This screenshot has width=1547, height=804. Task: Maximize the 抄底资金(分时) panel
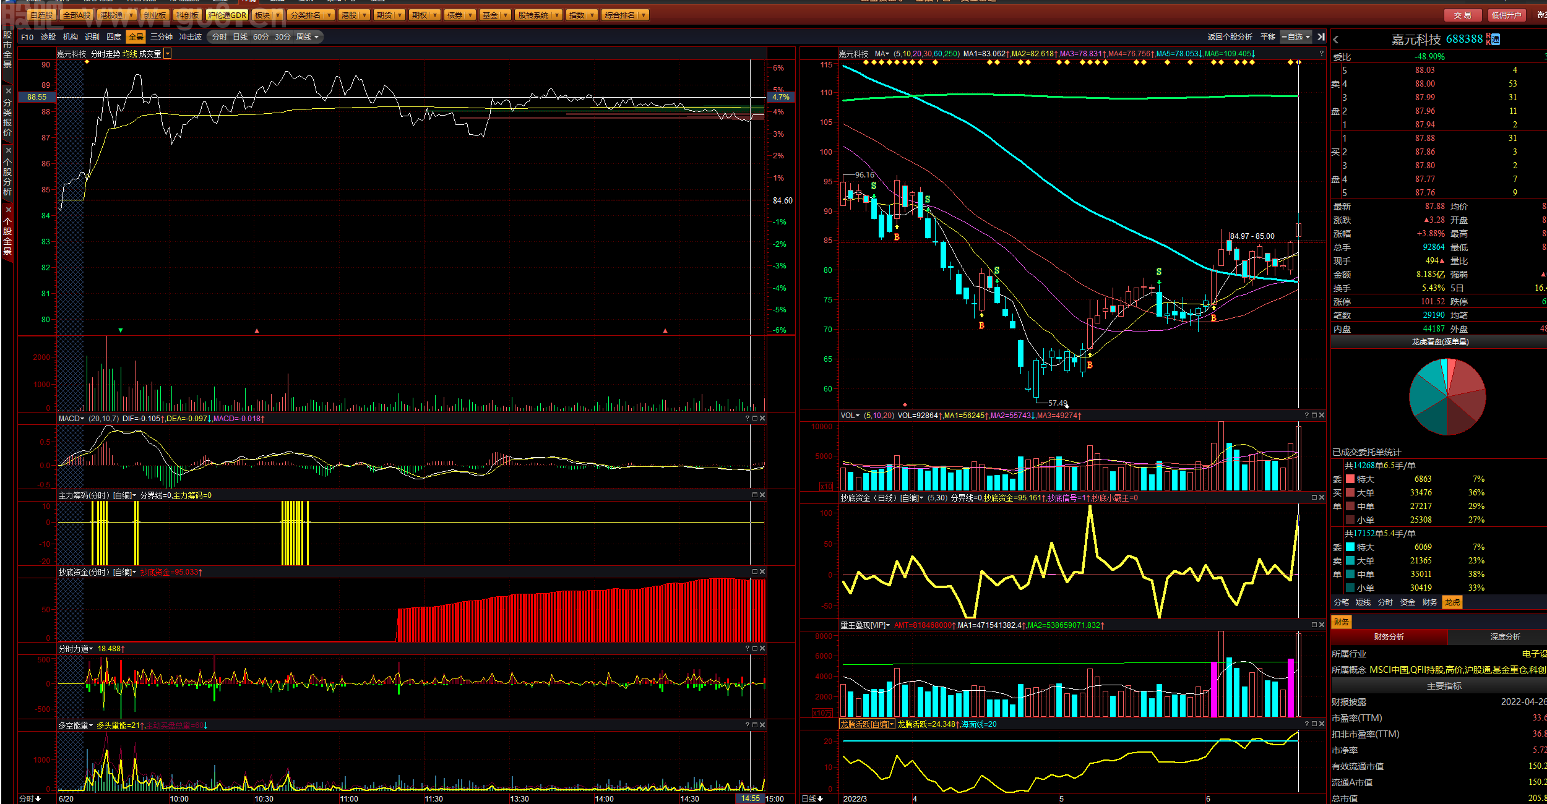755,572
